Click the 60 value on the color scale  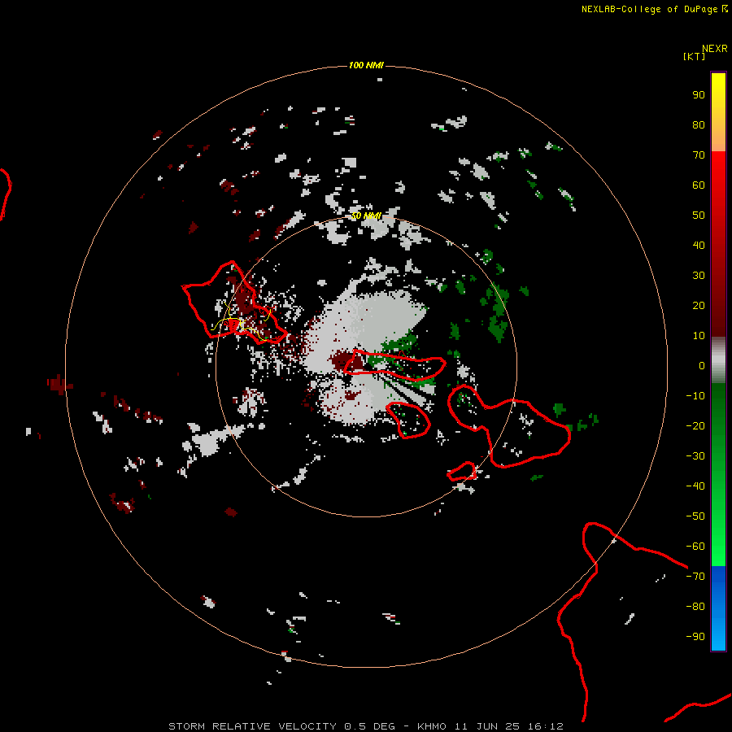pyautogui.click(x=699, y=185)
